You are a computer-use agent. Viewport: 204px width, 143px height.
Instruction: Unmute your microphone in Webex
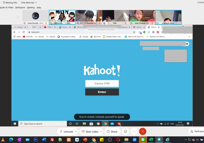pyautogui.click(x=66, y=131)
